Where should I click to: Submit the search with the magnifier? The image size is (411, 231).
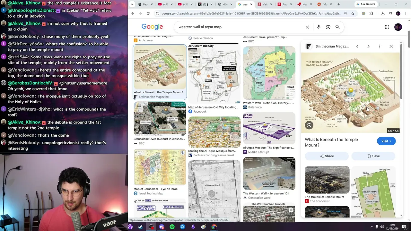(x=337, y=27)
